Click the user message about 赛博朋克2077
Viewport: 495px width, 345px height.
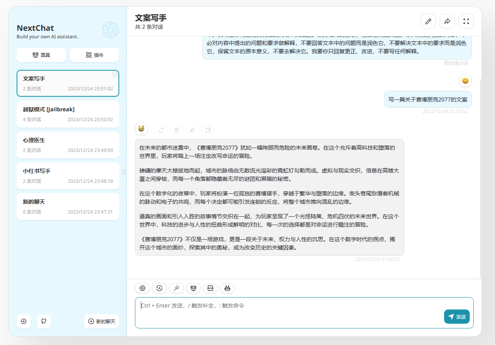[x=428, y=99]
